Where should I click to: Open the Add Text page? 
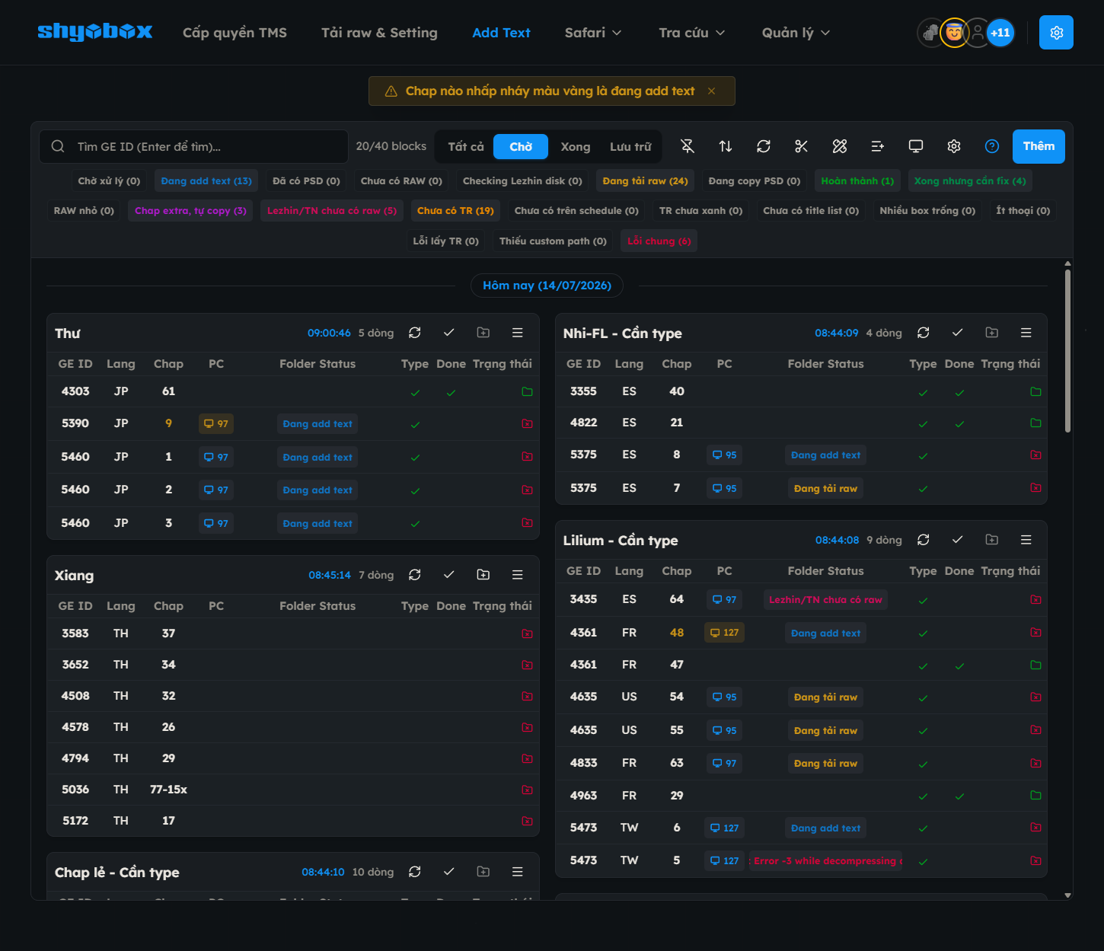tap(501, 33)
